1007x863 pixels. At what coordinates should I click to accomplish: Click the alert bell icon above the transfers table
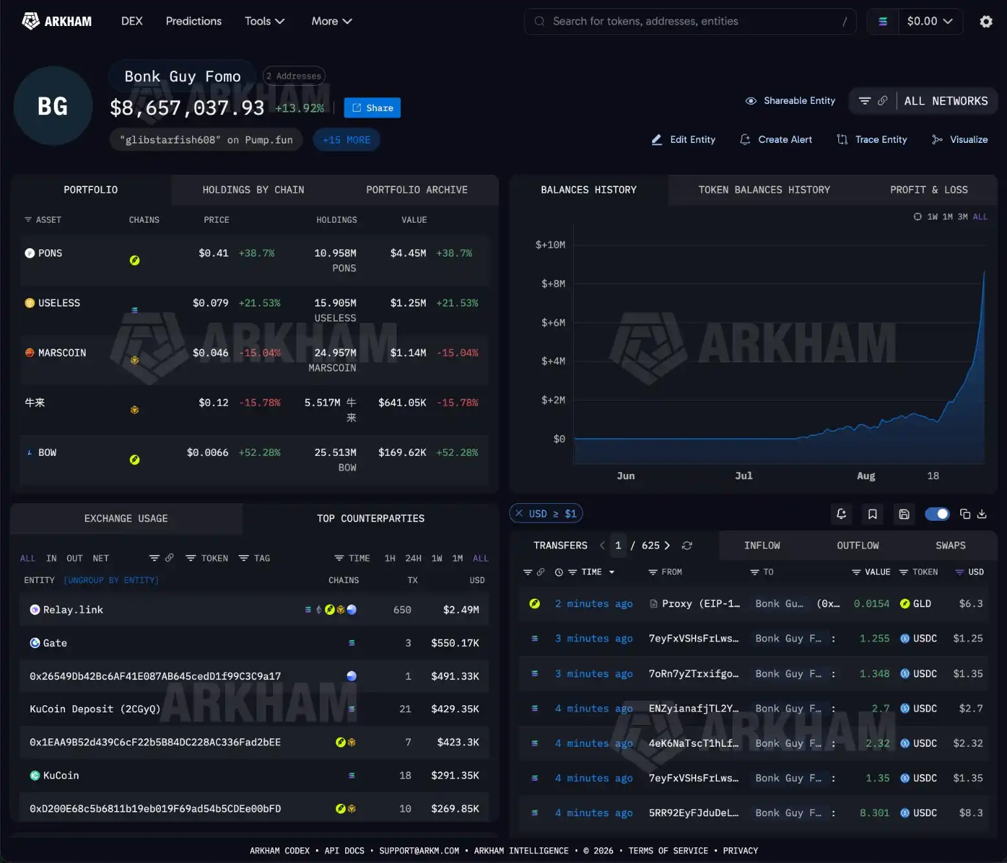pos(841,514)
